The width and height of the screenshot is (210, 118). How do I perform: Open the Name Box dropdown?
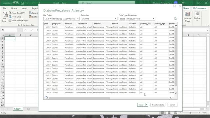(x=16, y=30)
